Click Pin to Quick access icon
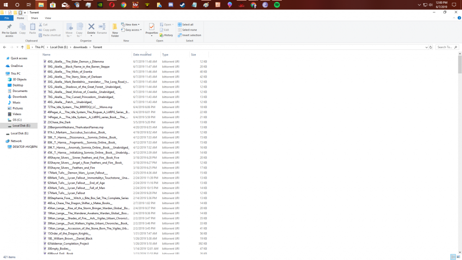This screenshot has height=260, width=462. [x=9, y=27]
